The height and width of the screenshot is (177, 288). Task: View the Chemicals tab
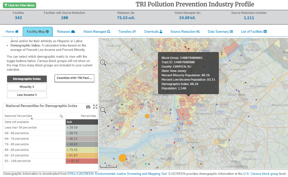(153, 31)
